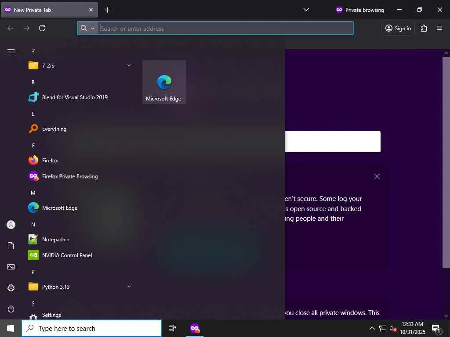
Task: Jump to letter group # header
Action: click(33, 50)
